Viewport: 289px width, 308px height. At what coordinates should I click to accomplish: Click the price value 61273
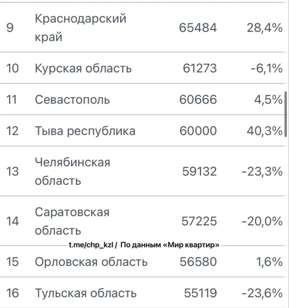[199, 68]
